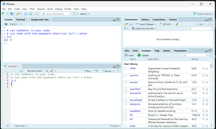
Task: Click the workspace panes grid icon
Action: (x=74, y=14)
